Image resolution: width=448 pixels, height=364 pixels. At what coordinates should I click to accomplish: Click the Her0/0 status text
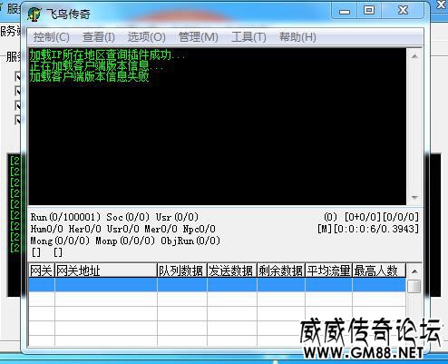tap(85, 229)
